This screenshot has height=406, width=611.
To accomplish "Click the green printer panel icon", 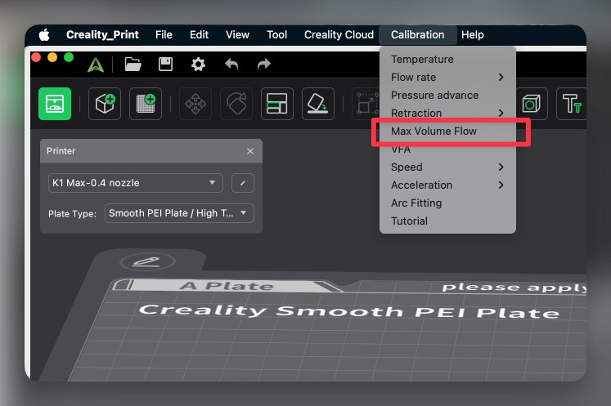I will [x=55, y=104].
